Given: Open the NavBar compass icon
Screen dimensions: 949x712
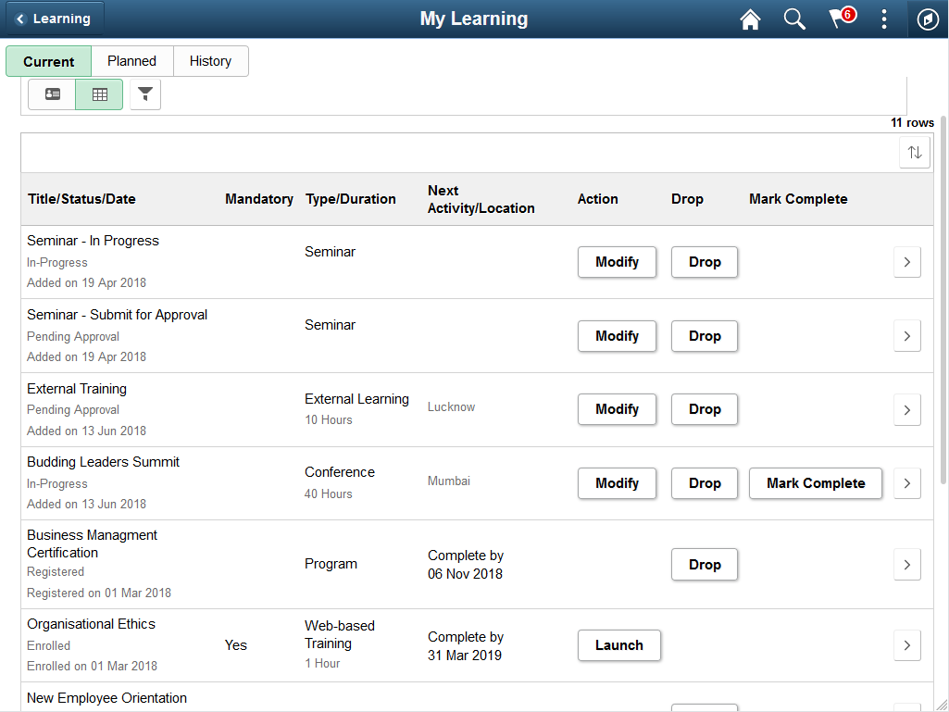Looking at the screenshot, I should [928, 19].
